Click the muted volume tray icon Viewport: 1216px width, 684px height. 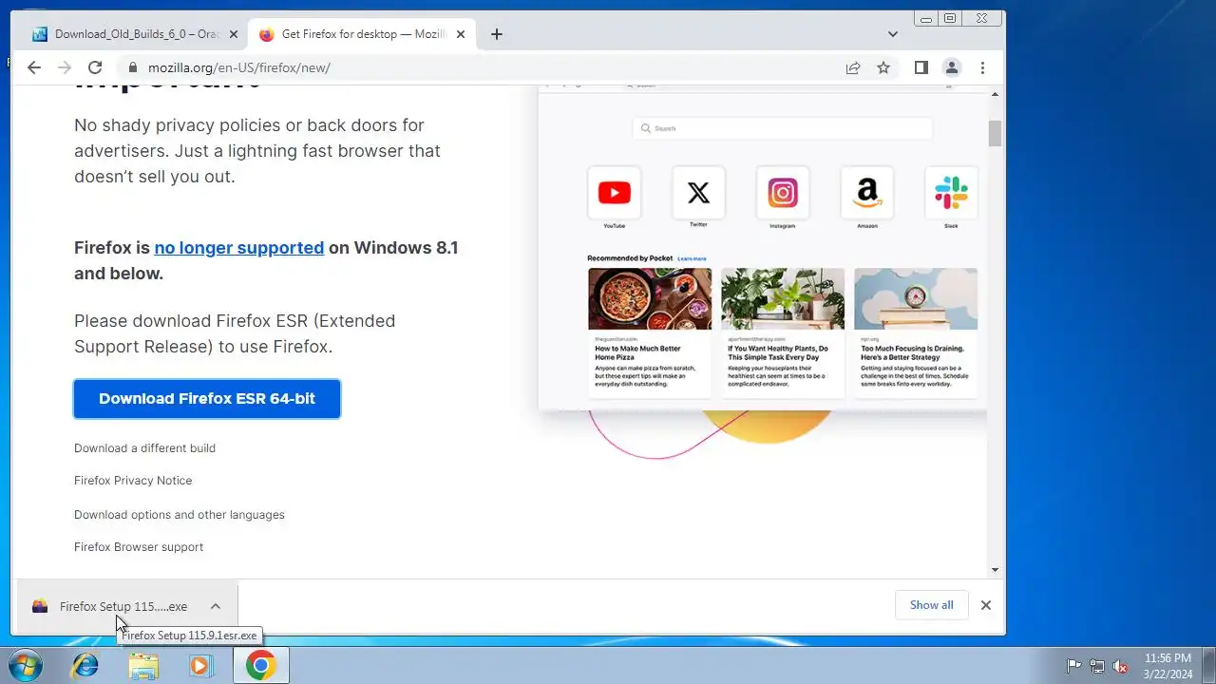pyautogui.click(x=1121, y=666)
